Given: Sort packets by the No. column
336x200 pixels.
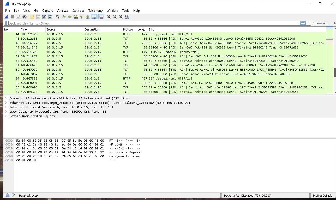Looking at the screenshot, I should pyautogui.click(x=11, y=29).
